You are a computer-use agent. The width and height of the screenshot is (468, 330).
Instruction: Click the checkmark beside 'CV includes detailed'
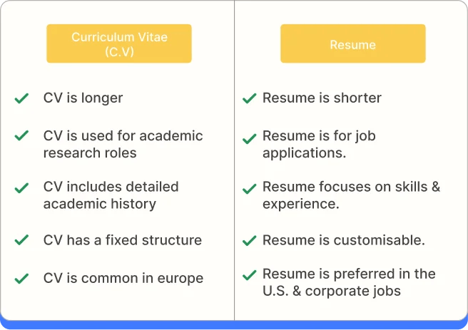click(x=21, y=188)
